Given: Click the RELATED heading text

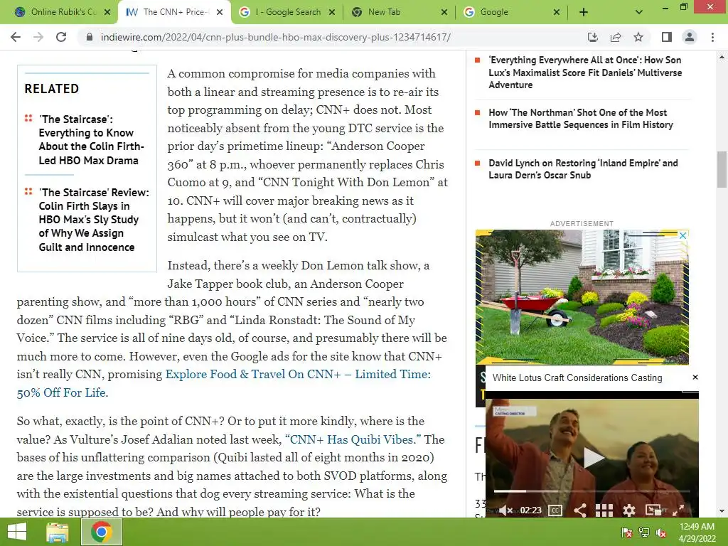Looking at the screenshot, I should 51,89.
